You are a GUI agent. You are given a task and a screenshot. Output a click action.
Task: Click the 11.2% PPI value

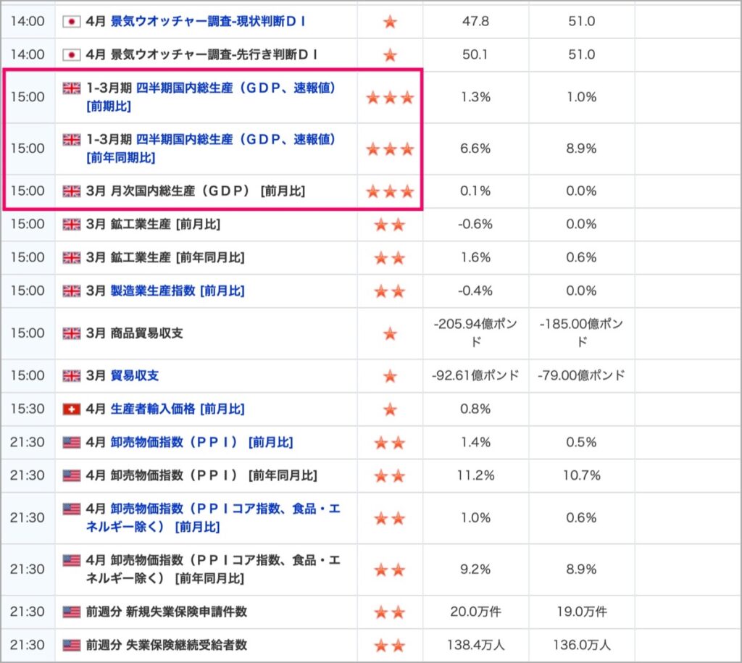pyautogui.click(x=475, y=475)
